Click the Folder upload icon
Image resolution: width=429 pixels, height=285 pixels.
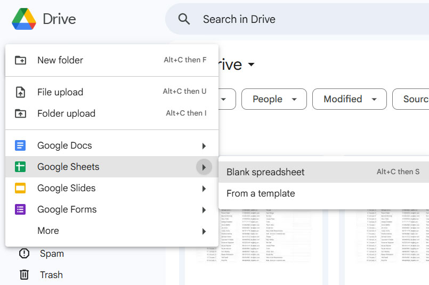(x=20, y=113)
